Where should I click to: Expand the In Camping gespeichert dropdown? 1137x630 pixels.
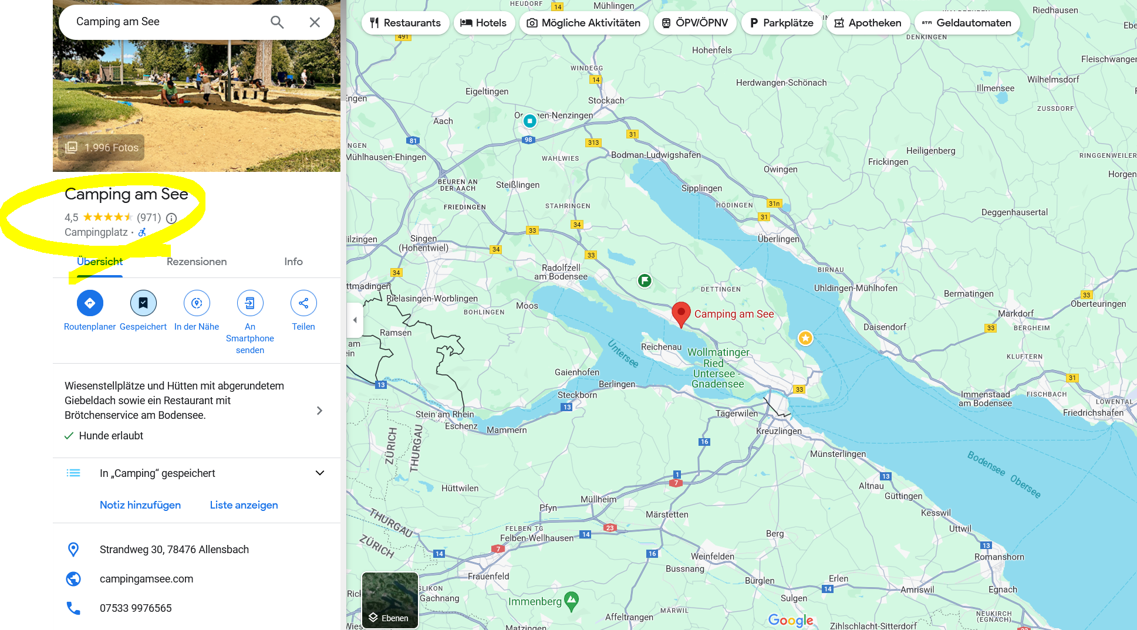pyautogui.click(x=320, y=473)
